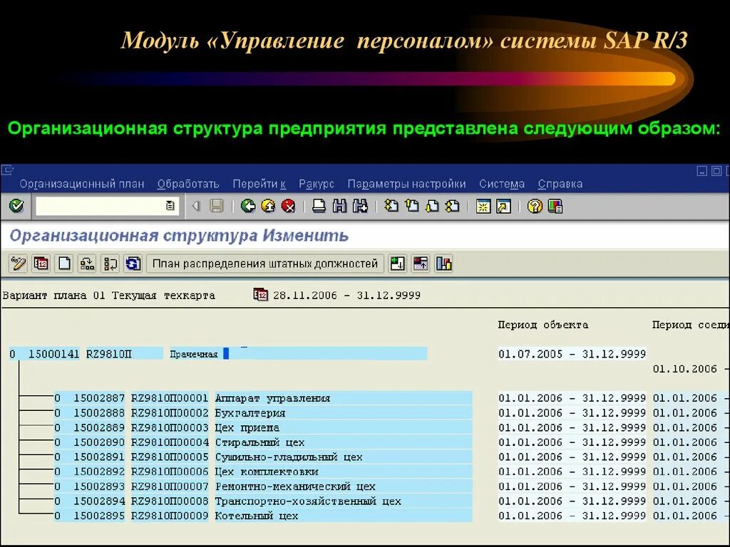Image resolution: width=730 pixels, height=547 pixels.
Task: Click the organizational structure hierarchy icon
Action: click(x=87, y=264)
